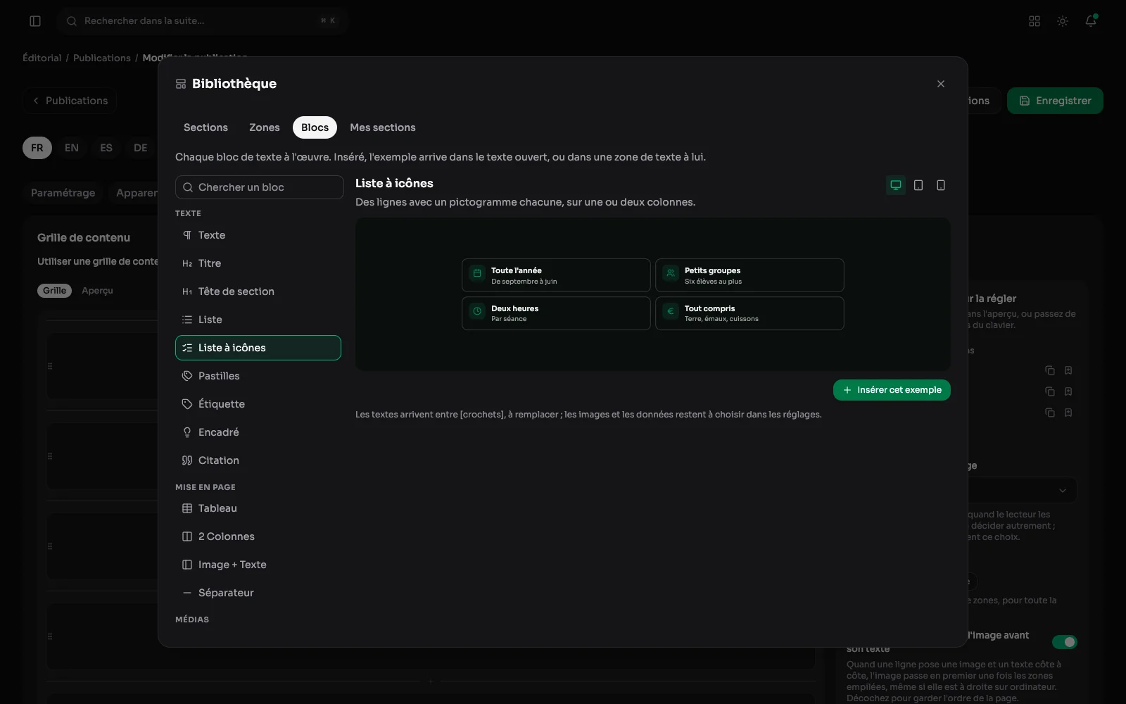
Task: Choose the Liste block
Action: (258, 320)
